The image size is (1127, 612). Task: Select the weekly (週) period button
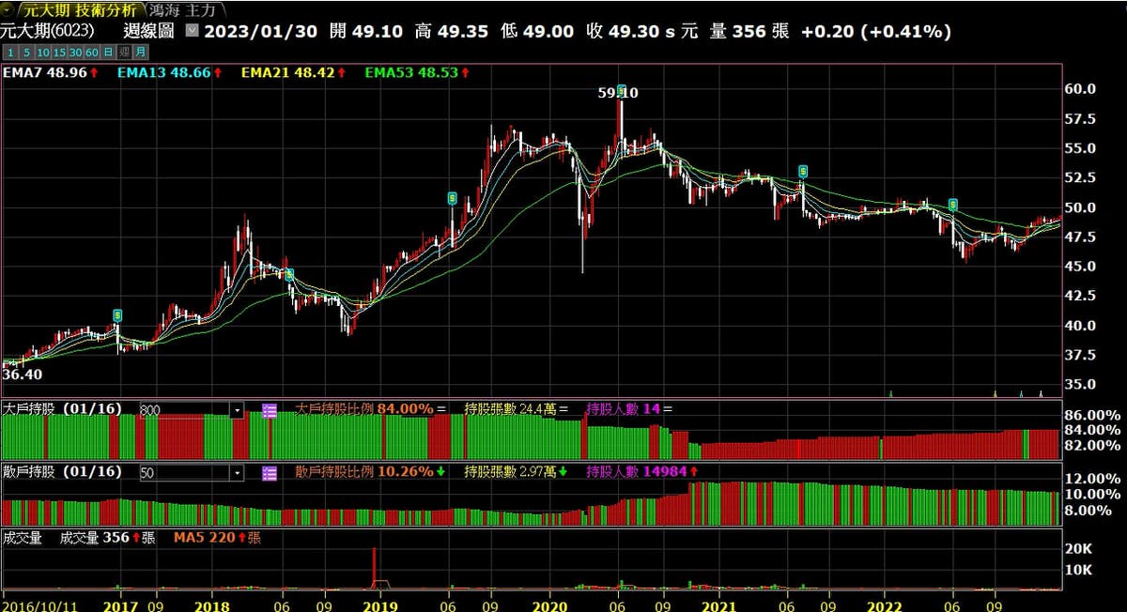click(x=124, y=52)
